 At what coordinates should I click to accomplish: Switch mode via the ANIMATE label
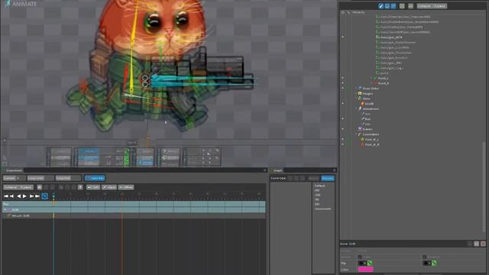pos(24,4)
